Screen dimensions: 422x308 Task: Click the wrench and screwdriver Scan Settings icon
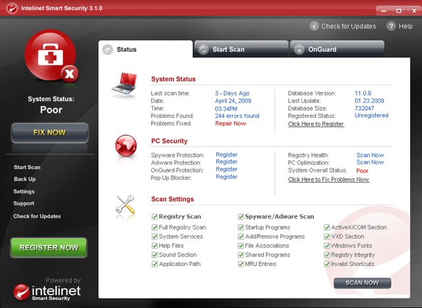tap(125, 206)
